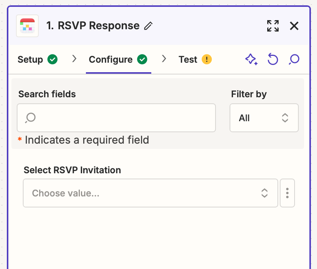The image size is (317, 269).
Task: Open the three-dot menu beside RSVP Invitation
Action: (287, 193)
